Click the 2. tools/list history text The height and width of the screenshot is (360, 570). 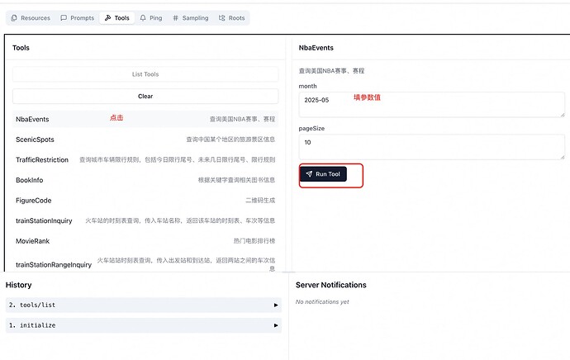click(32, 306)
